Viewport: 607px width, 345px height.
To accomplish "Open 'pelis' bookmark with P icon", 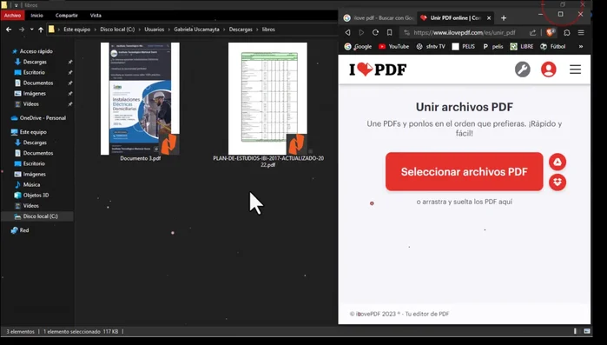I will (x=492, y=46).
